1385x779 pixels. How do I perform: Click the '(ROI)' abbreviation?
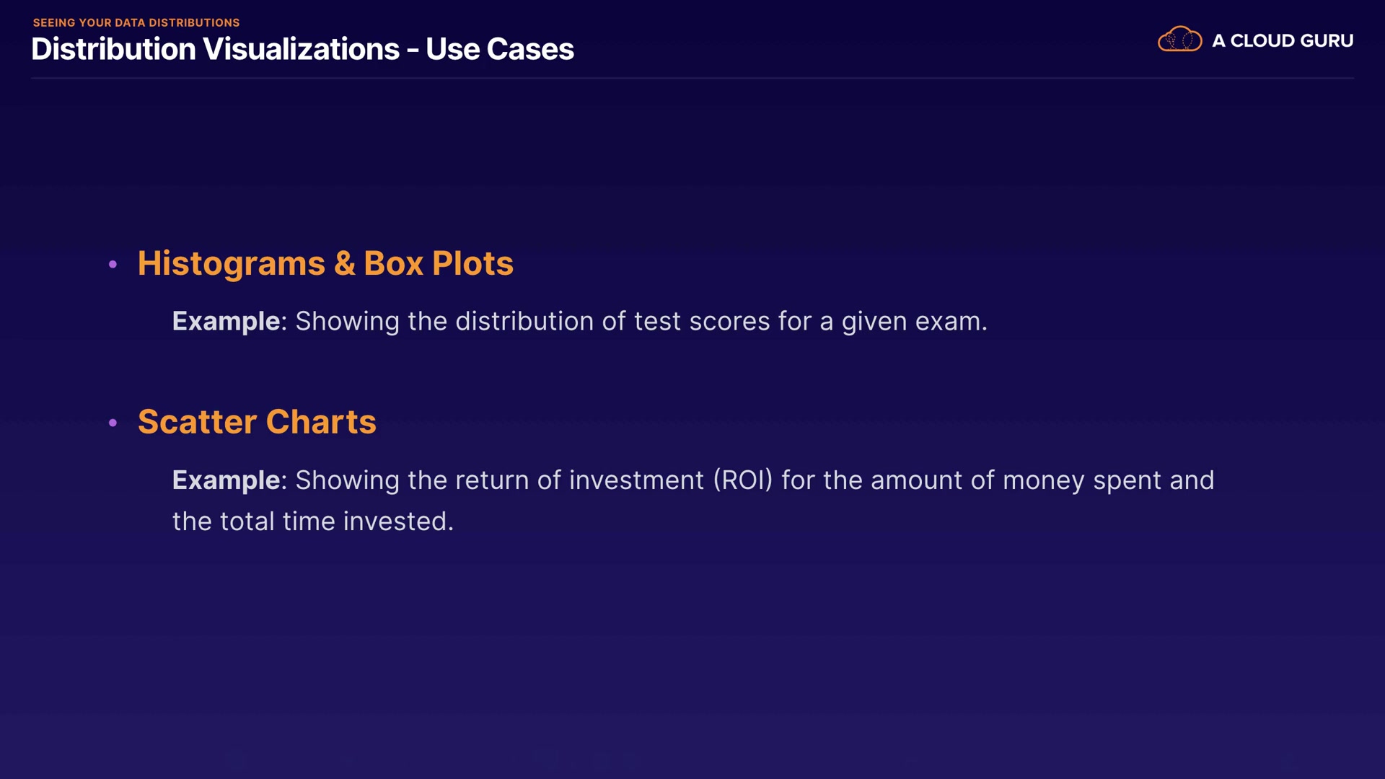[742, 480]
